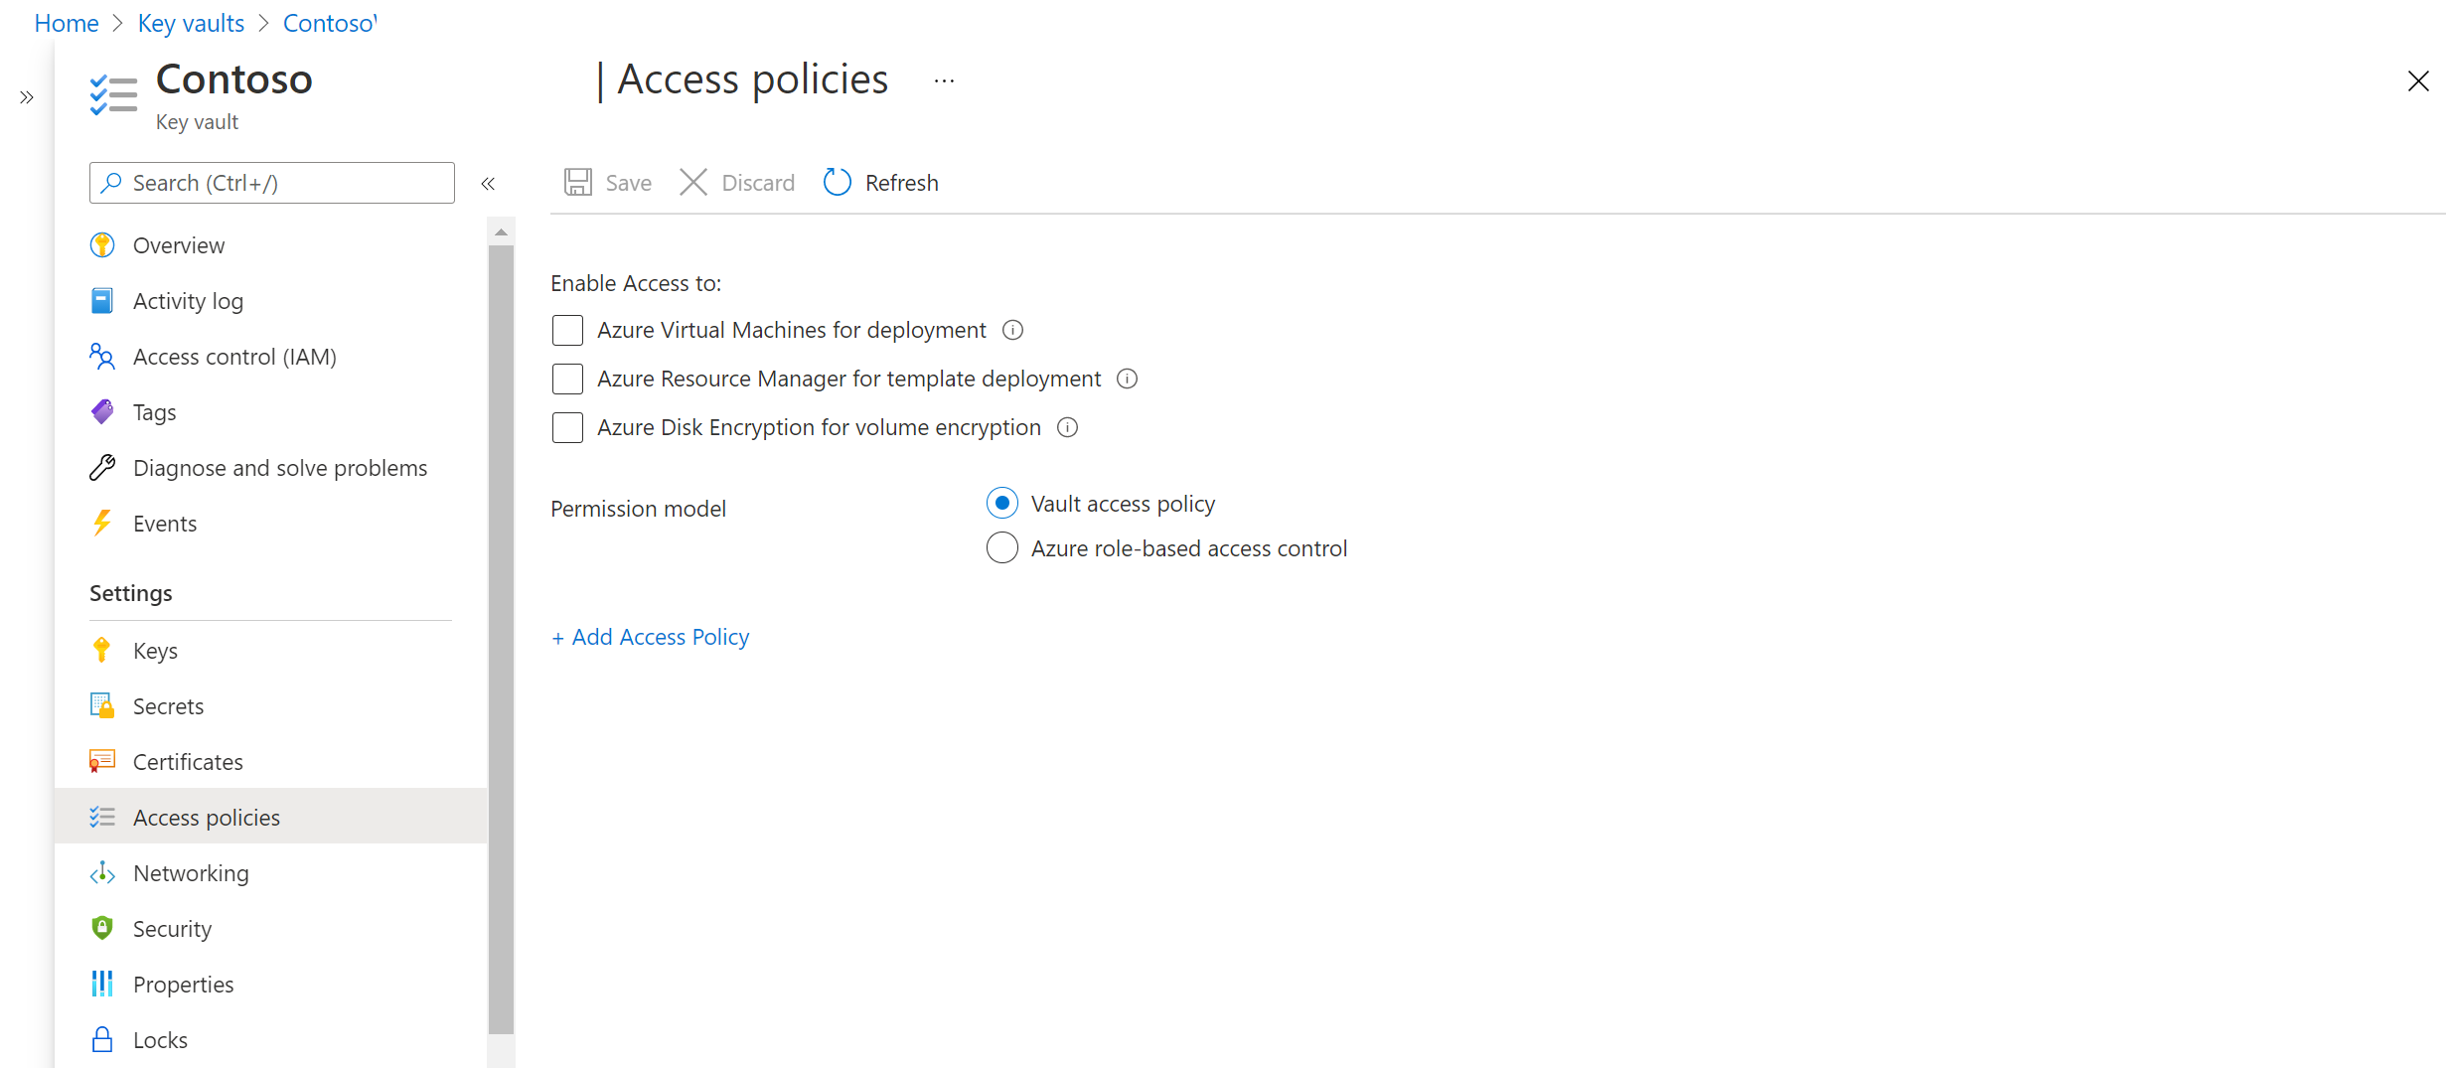The height and width of the screenshot is (1068, 2450).
Task: Open the Activity log page
Action: [188, 300]
